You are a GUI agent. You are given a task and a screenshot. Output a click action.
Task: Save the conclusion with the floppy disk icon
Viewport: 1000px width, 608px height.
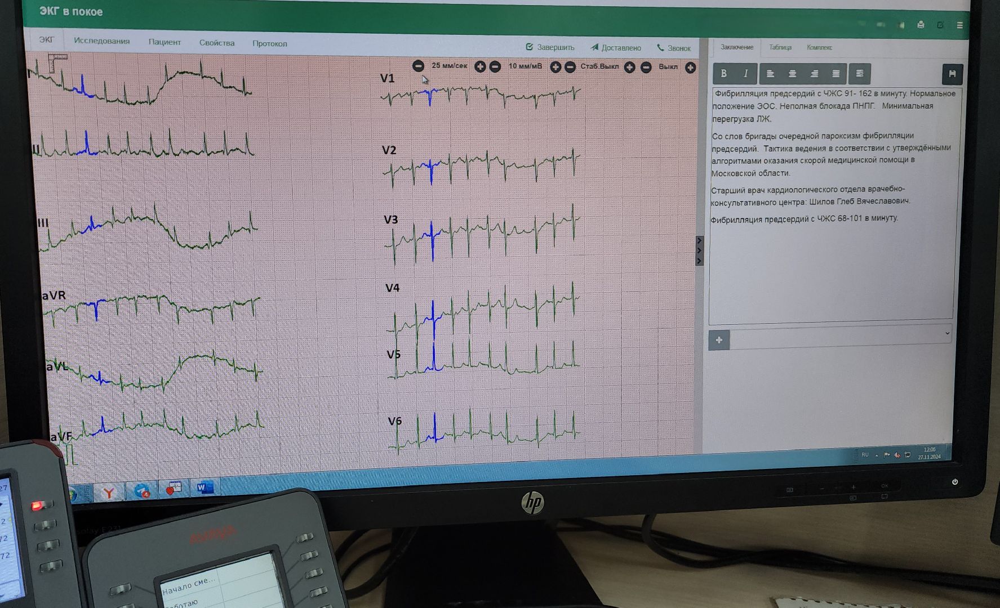point(952,74)
